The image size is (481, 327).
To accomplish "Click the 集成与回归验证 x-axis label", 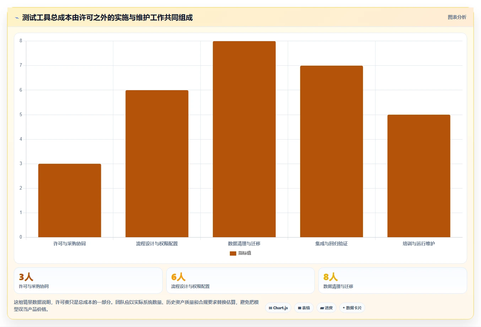I will coord(331,244).
